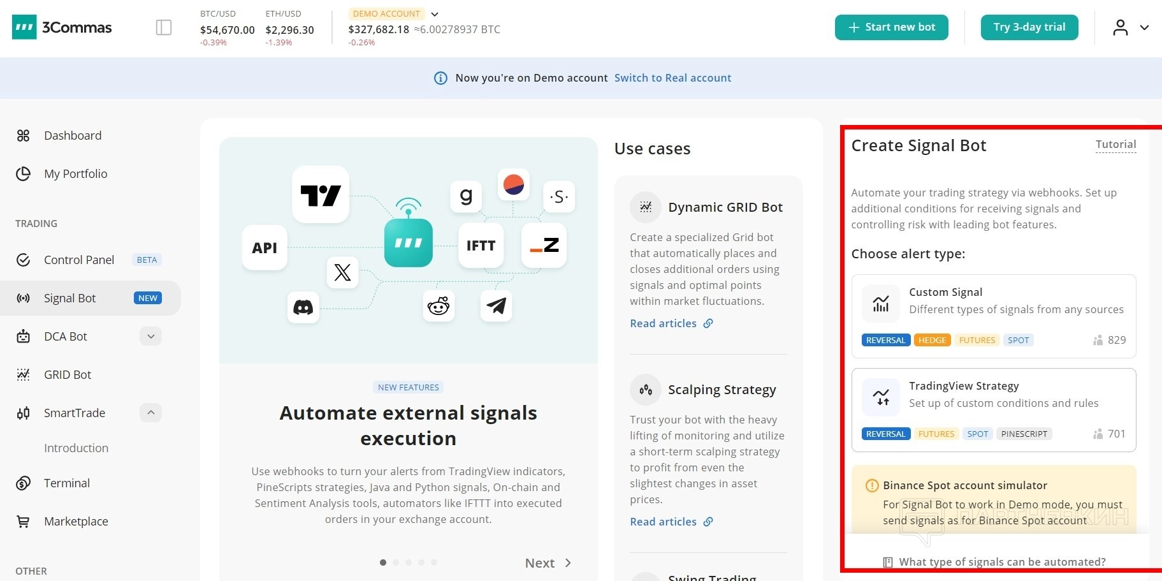Click the HEDGE tag on Custom Signal
This screenshot has height=581, width=1162.
(x=932, y=340)
